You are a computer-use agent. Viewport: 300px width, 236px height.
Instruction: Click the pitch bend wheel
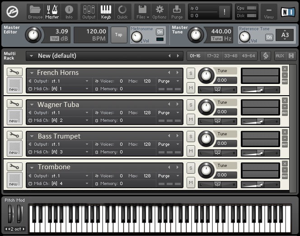[10, 213]
